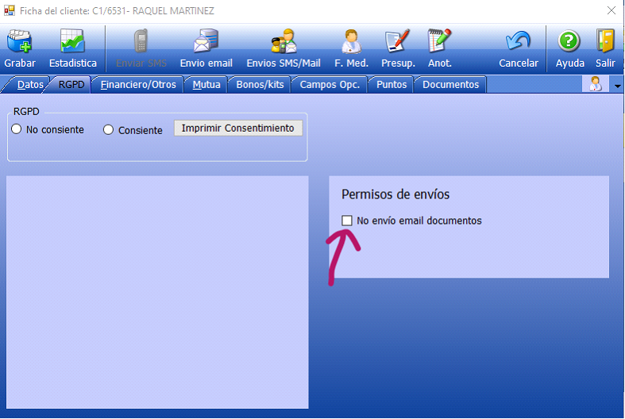Close the Ficha del cliente window

[610, 11]
